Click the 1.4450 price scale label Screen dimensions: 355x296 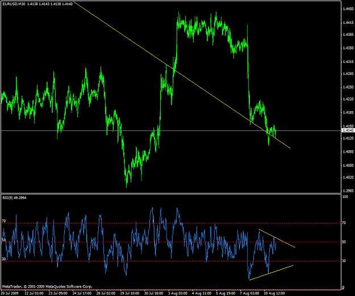[348, 9]
